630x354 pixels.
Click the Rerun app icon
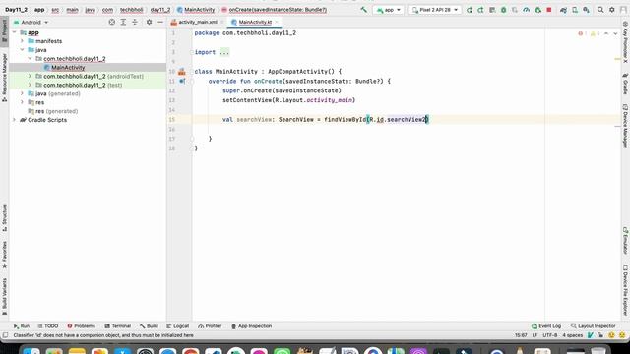(x=470, y=10)
